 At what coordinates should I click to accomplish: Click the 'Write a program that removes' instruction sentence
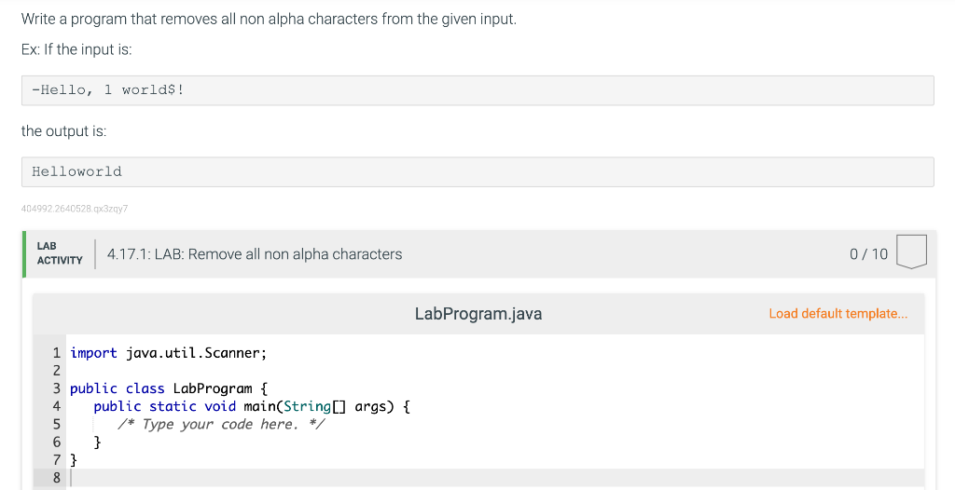coord(269,19)
